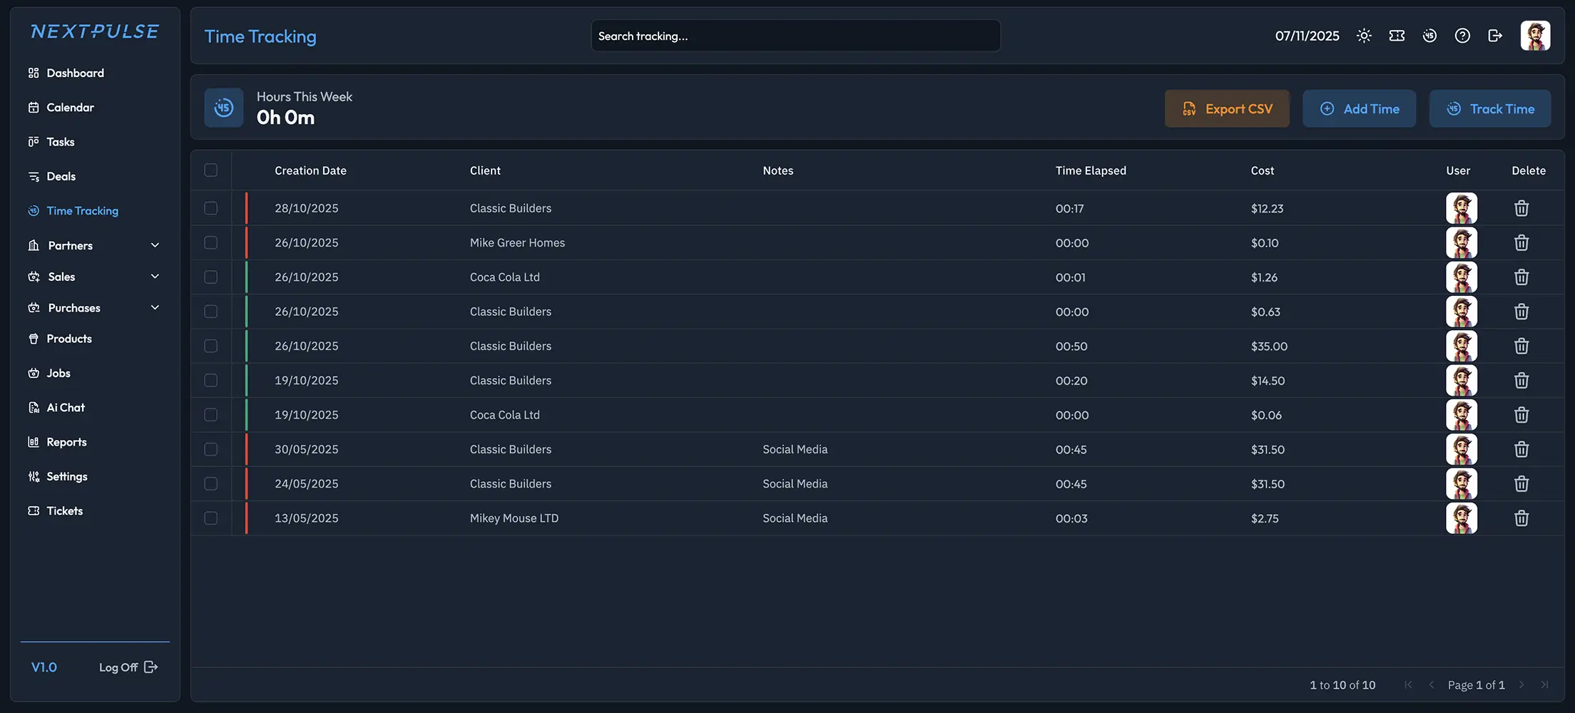
Task: Click the timer icon next to the date
Action: [x=1429, y=35]
